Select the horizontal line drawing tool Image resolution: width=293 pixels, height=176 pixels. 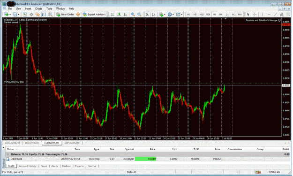point(269,15)
